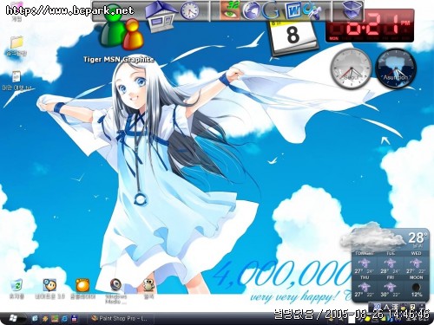434x325 pixels.
Task: Launch the orange player desktop shortcut
Action: [82, 285]
